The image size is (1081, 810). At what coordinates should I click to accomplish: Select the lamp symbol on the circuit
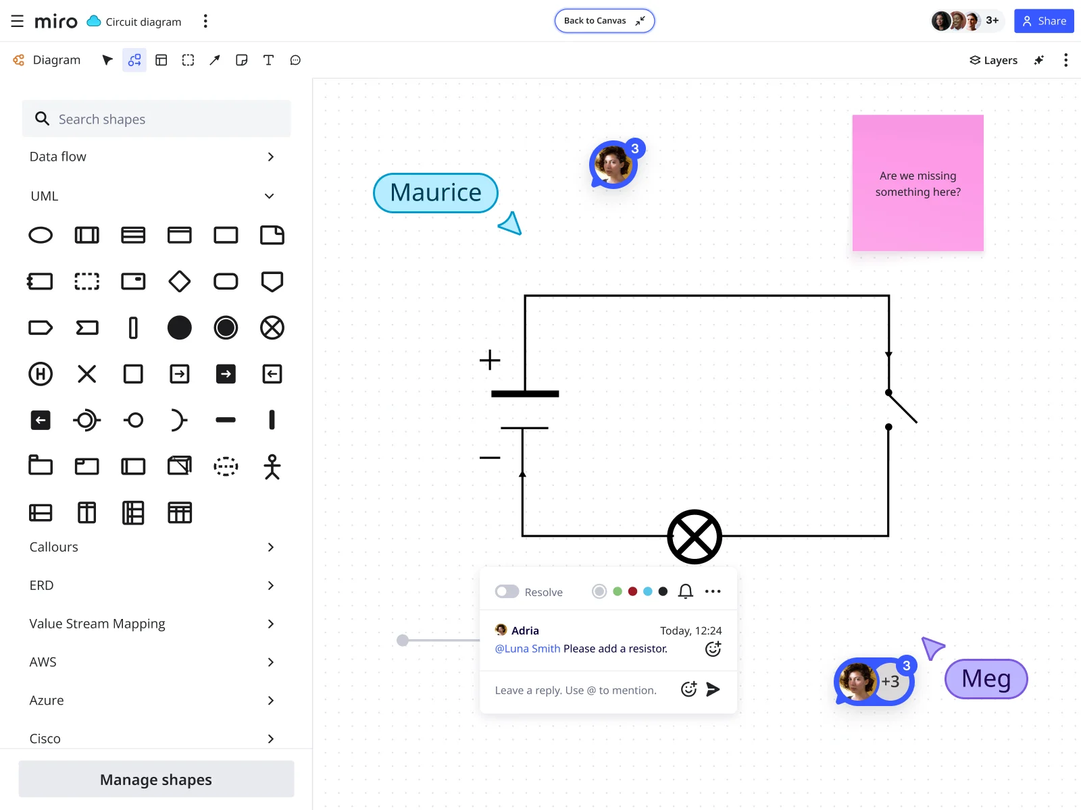click(695, 537)
